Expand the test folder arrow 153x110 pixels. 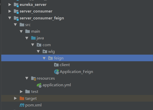(21, 92)
